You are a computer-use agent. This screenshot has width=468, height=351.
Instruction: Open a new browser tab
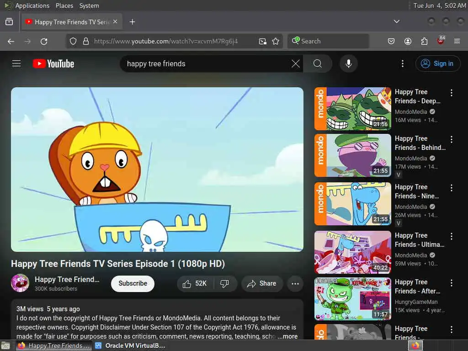132,22
